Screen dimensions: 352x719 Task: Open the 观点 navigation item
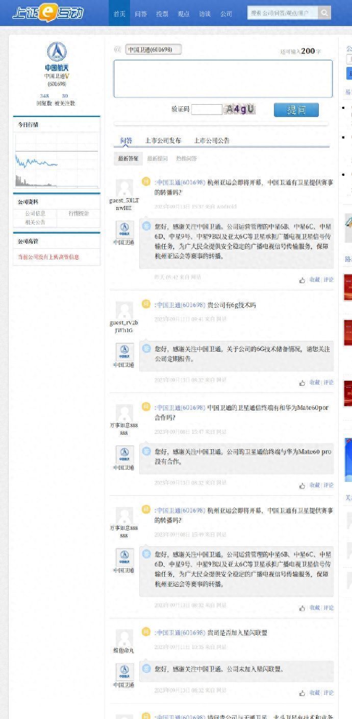pos(184,14)
